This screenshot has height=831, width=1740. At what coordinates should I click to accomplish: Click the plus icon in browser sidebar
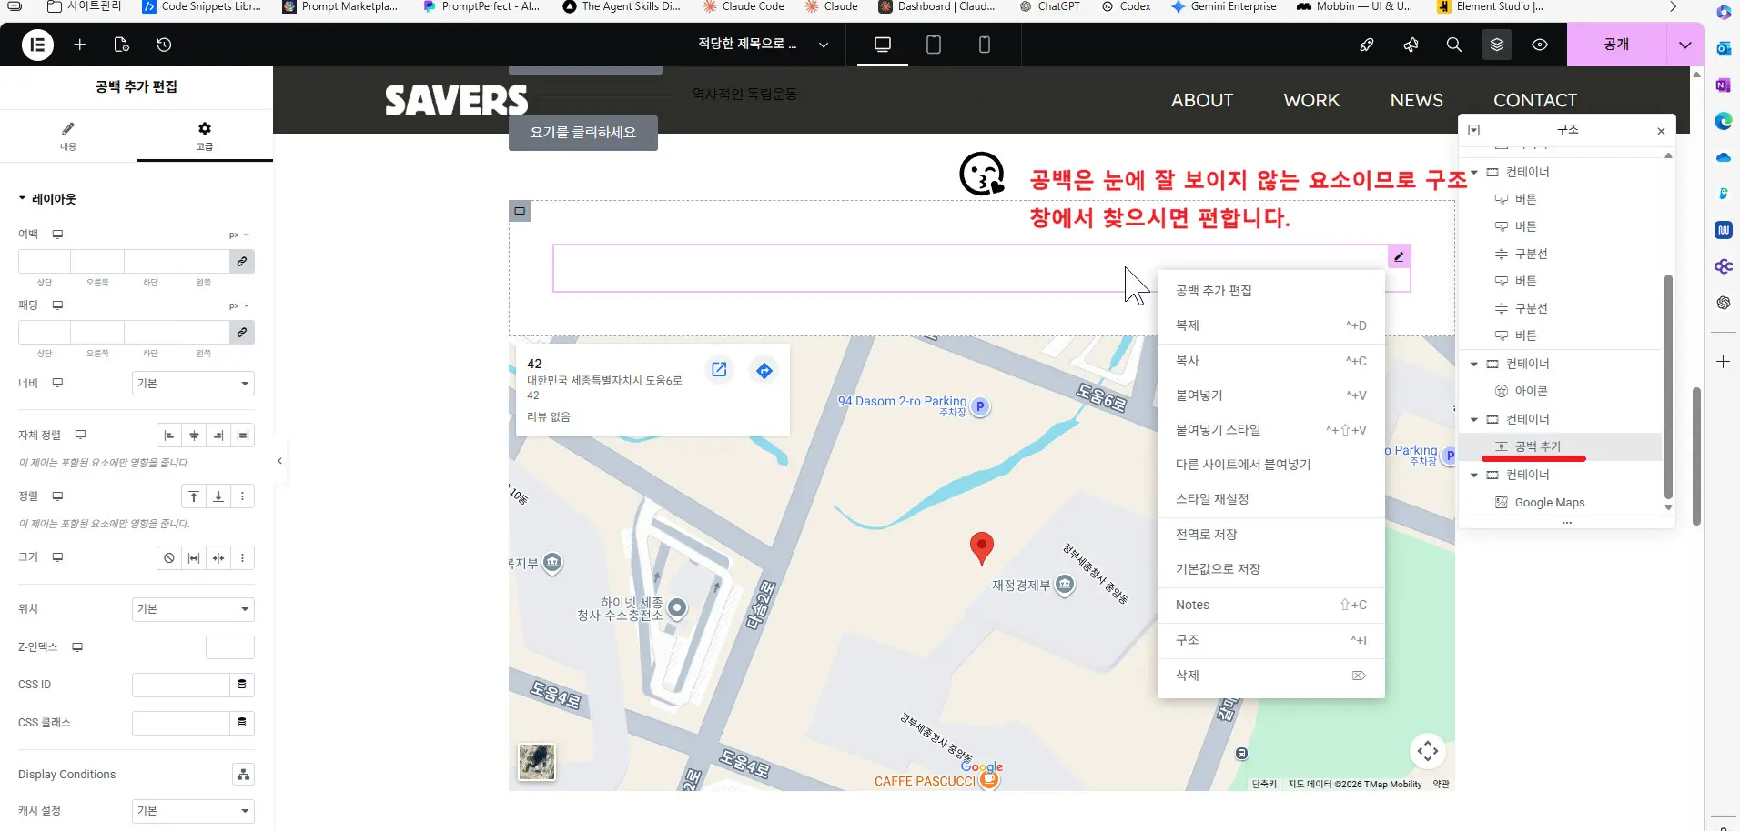[1724, 362]
